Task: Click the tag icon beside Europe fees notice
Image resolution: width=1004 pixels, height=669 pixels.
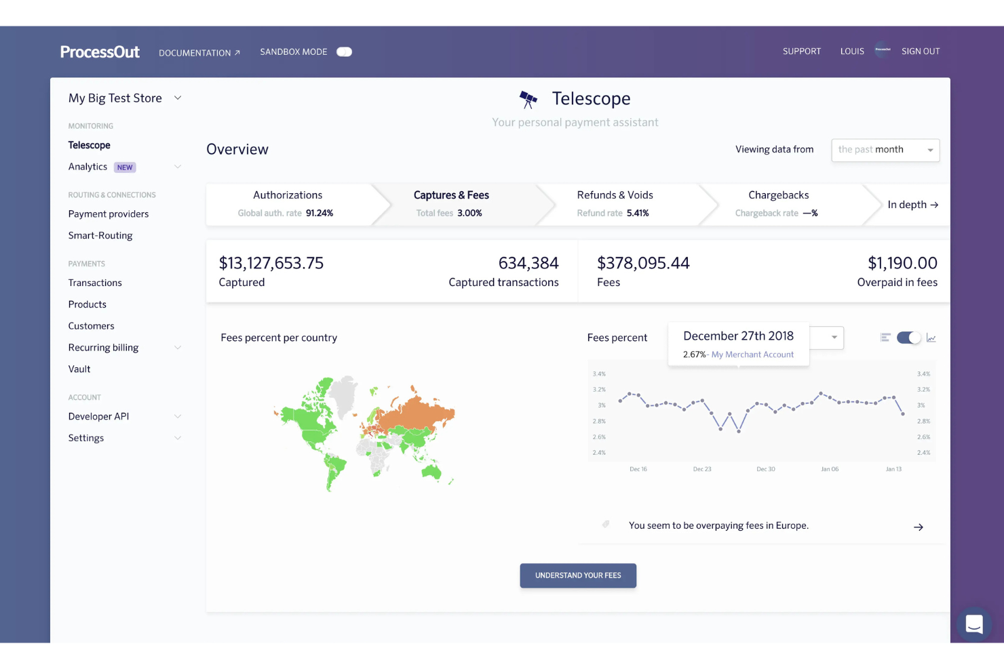Action: pyautogui.click(x=606, y=524)
